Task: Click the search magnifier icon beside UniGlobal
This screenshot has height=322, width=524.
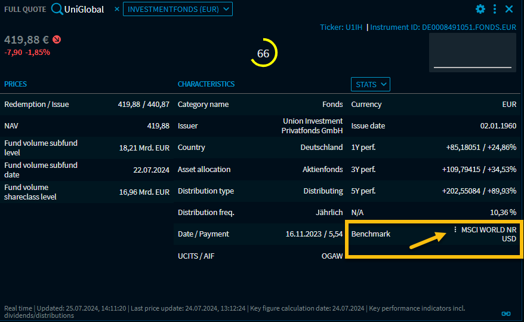Action: tap(57, 9)
